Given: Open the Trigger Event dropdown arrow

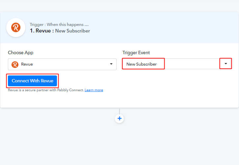Looking at the screenshot, I should pyautogui.click(x=226, y=64).
